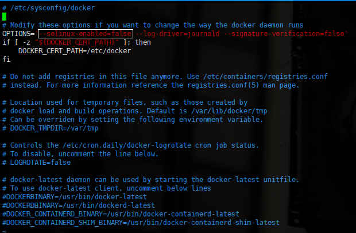
Task: Click the green cursor block on line two
Action: click(5, 17)
